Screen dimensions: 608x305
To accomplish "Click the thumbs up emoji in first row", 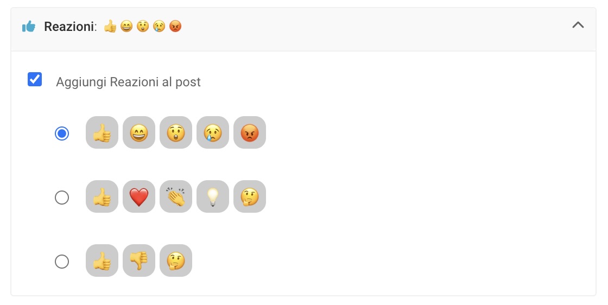I will pyautogui.click(x=102, y=132).
